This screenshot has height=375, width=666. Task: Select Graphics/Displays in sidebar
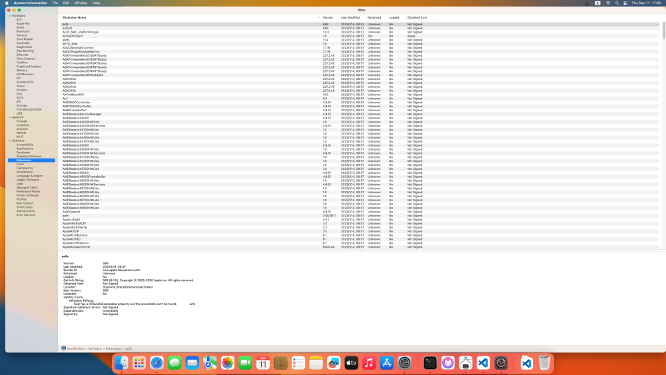(x=29, y=67)
